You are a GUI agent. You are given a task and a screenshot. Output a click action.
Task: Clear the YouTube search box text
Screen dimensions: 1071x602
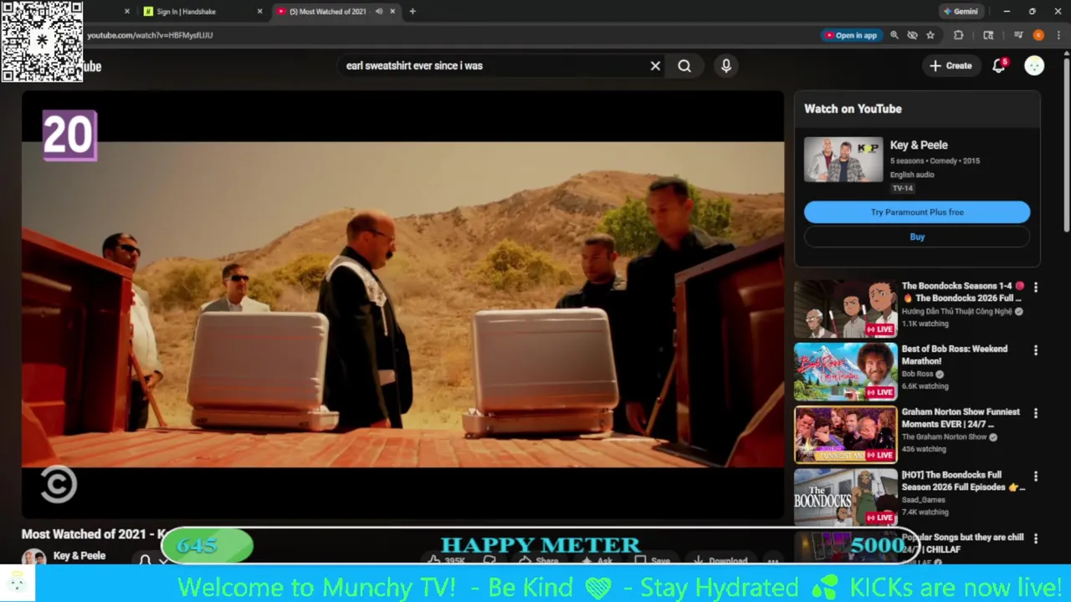(655, 66)
